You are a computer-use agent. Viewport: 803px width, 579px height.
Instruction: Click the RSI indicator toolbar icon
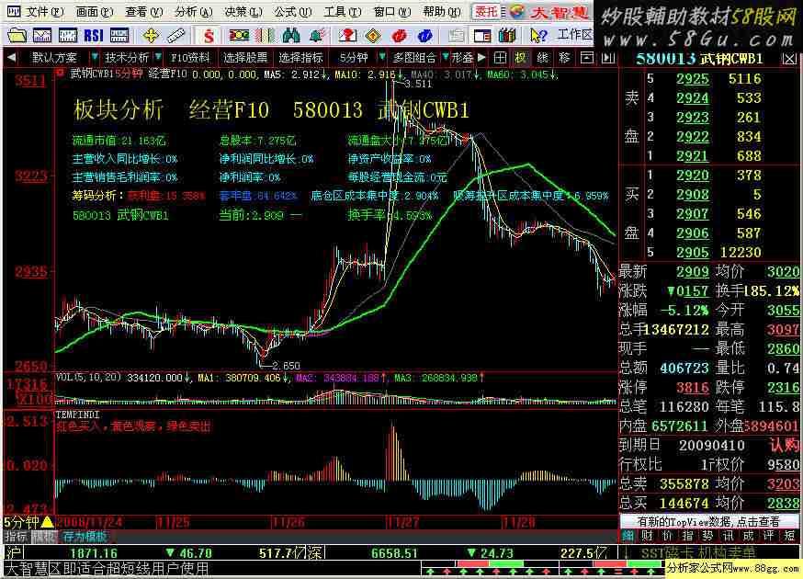point(93,35)
